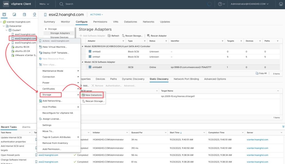Open Tags & Custom Attributes submenu
Screen dimensions: 285x164
click(x=59, y=137)
